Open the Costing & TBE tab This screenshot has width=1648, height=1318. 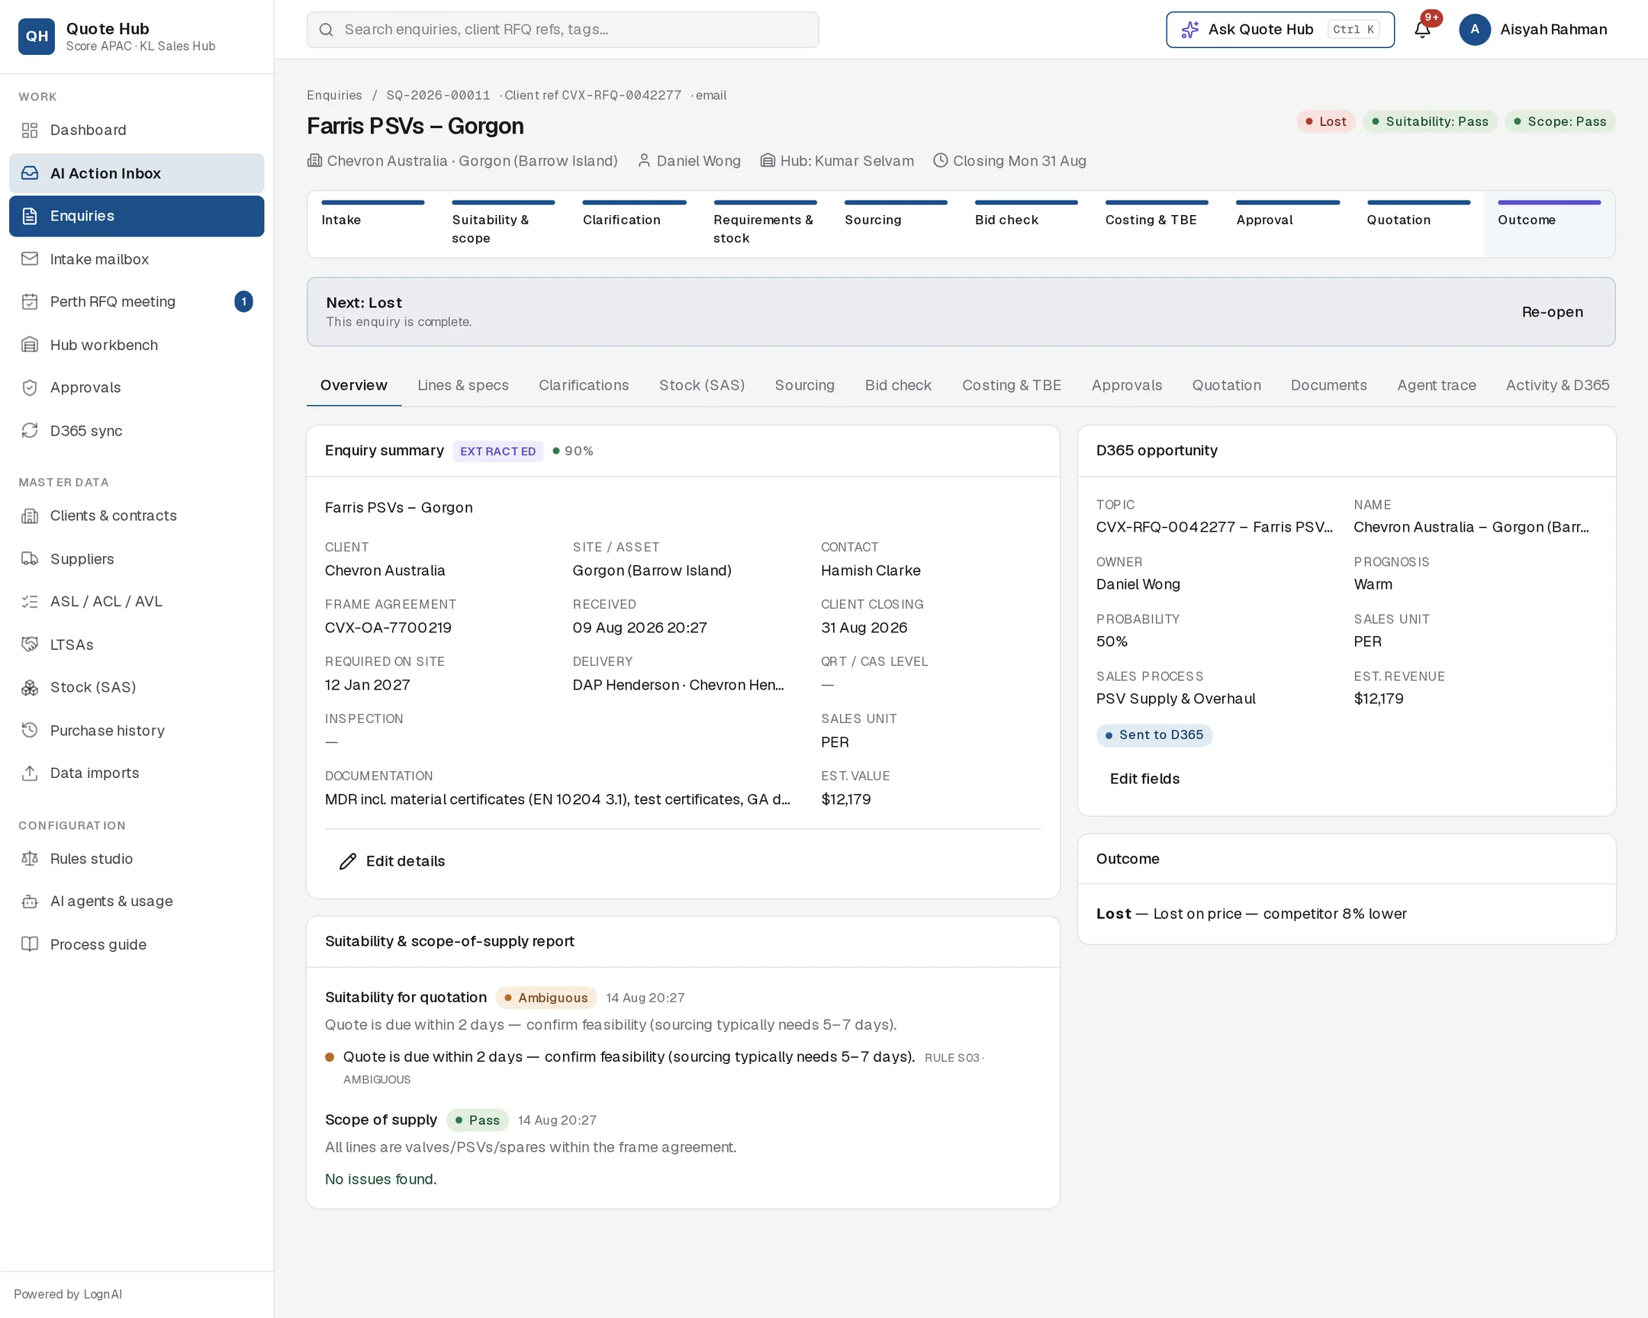(x=1011, y=386)
